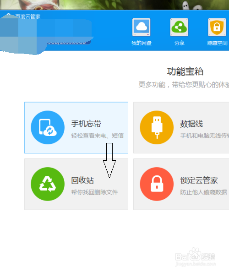Click 防止他人偷窥数据 description text
The image size is (229, 272).
(x=203, y=192)
